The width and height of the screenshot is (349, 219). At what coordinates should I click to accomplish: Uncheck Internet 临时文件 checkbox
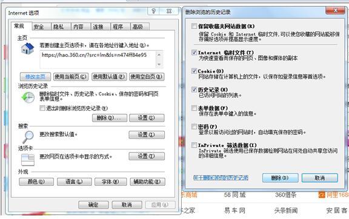pyautogui.click(x=194, y=53)
